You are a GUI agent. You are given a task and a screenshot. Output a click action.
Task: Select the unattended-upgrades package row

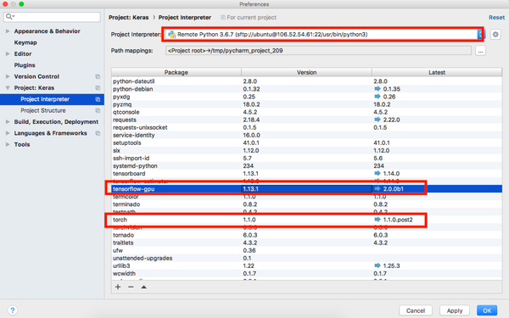pos(307,258)
